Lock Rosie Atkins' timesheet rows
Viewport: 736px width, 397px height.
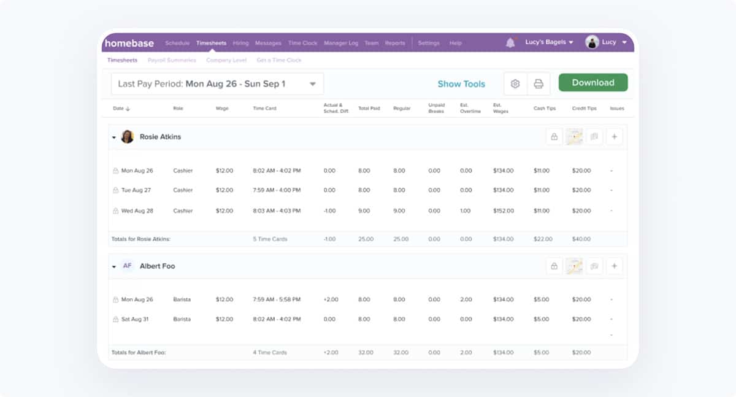pos(554,136)
